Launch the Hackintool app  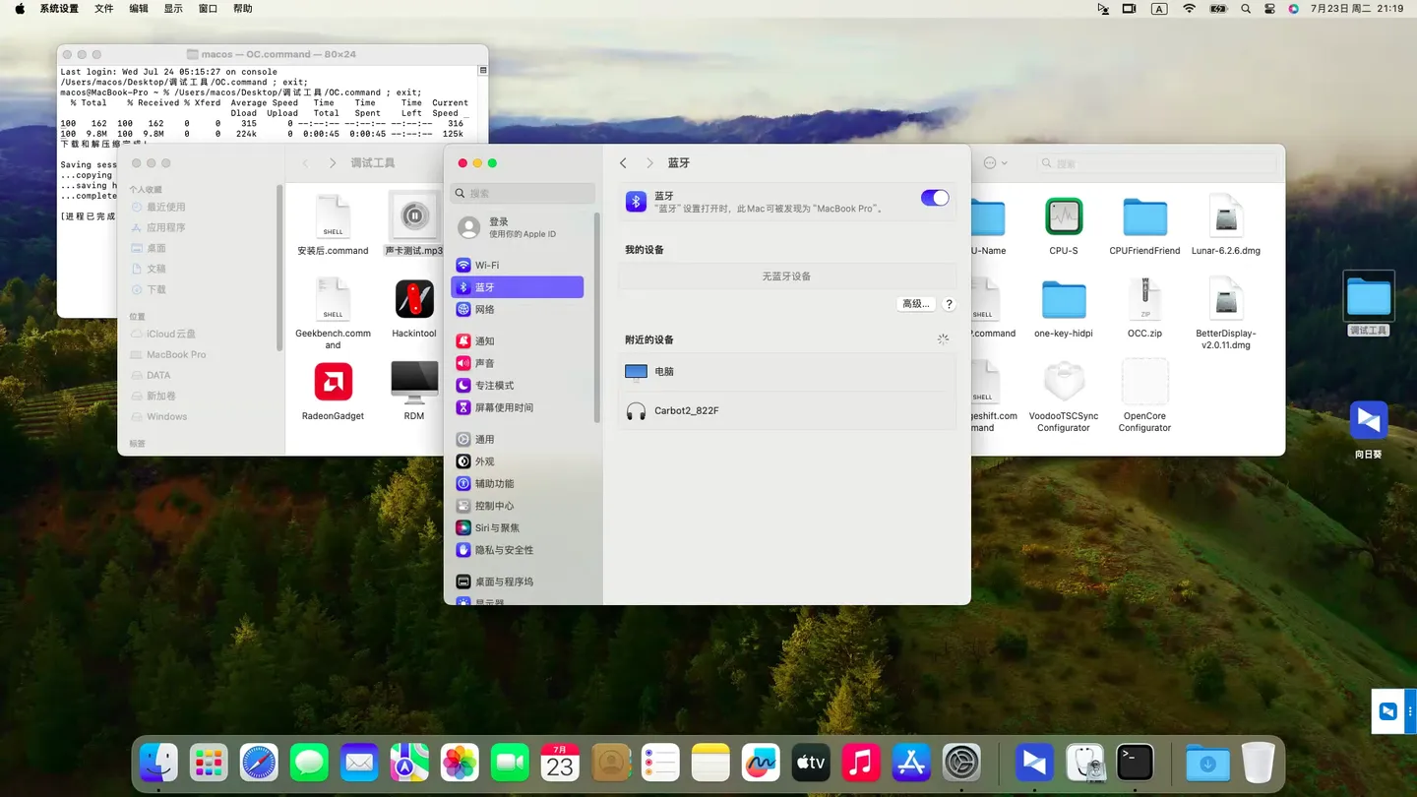point(413,300)
